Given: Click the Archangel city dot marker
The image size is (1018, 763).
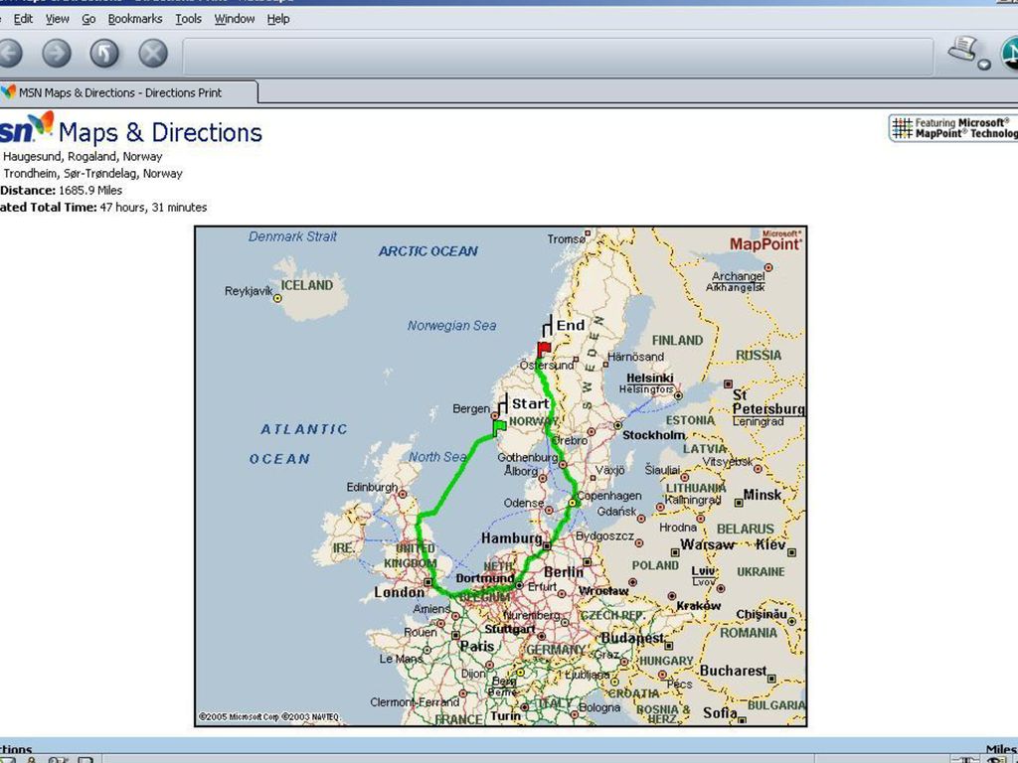Looking at the screenshot, I should pos(768,267).
